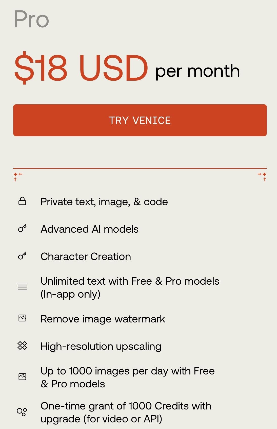Select the "High-resolution upscaling" feature label

click(x=101, y=347)
